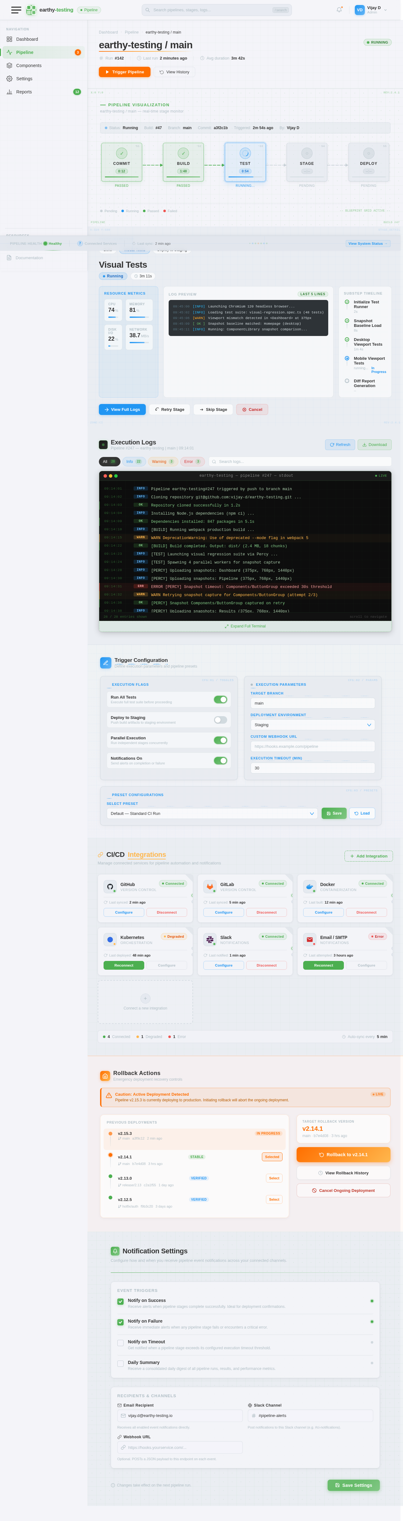Screen dimensions: 403x1521
Task: Open the hamburger navigation menu
Action: coord(16,10)
